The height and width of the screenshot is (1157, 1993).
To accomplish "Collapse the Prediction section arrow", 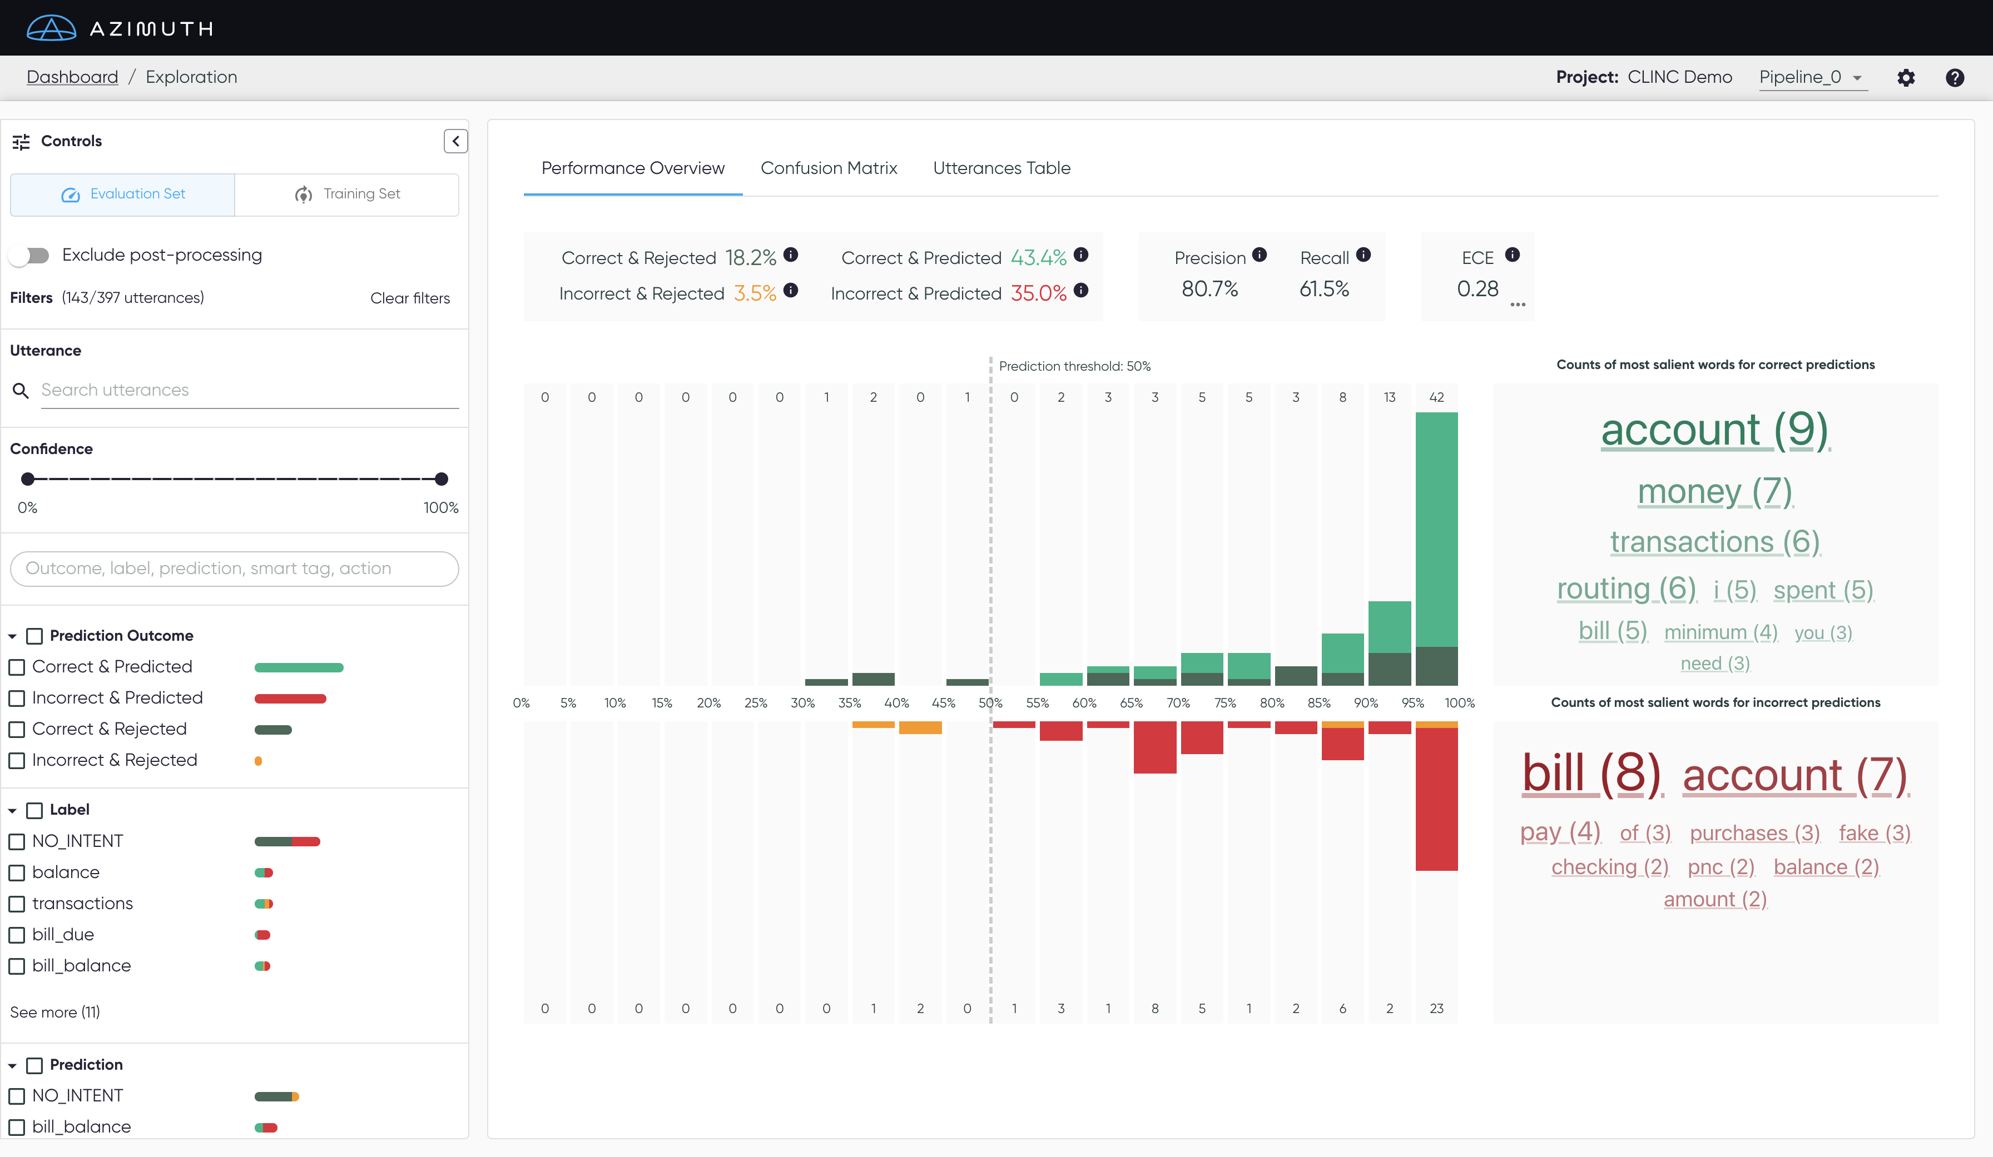I will coord(13,1066).
